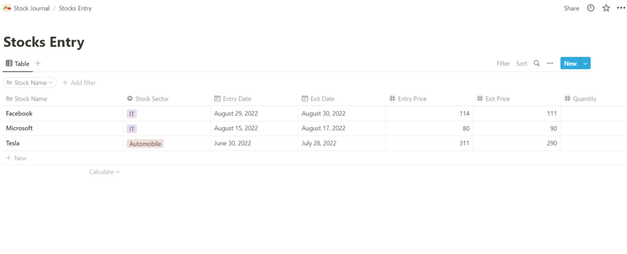Click the Stock Journal page icon in the breadcrumb
The image size is (627, 254).
[x=7, y=8]
